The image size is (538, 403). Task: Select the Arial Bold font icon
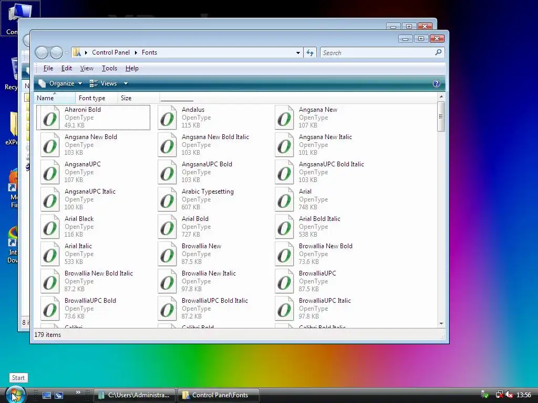point(167,227)
